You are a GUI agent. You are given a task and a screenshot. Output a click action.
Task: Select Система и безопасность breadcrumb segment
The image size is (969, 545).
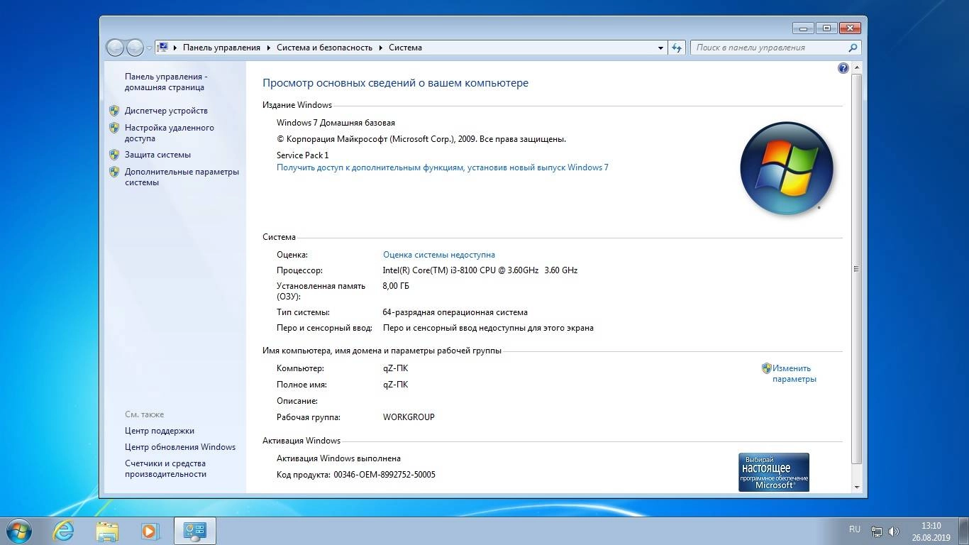click(x=324, y=48)
